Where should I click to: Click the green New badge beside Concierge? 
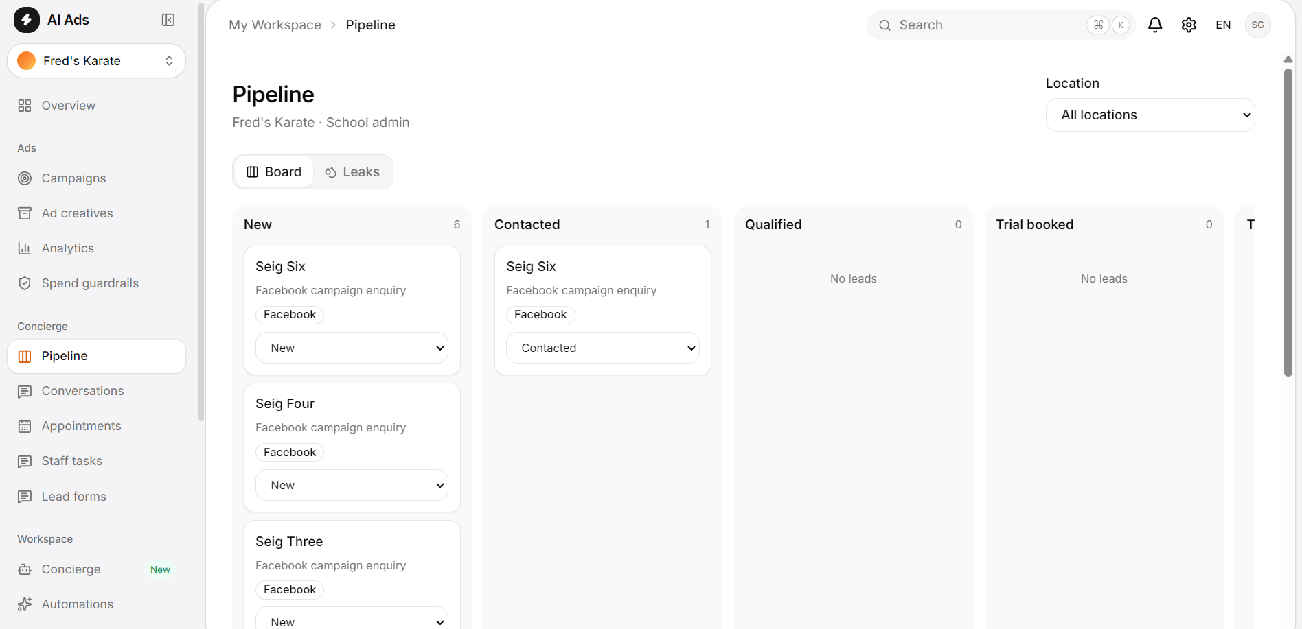click(x=160, y=569)
